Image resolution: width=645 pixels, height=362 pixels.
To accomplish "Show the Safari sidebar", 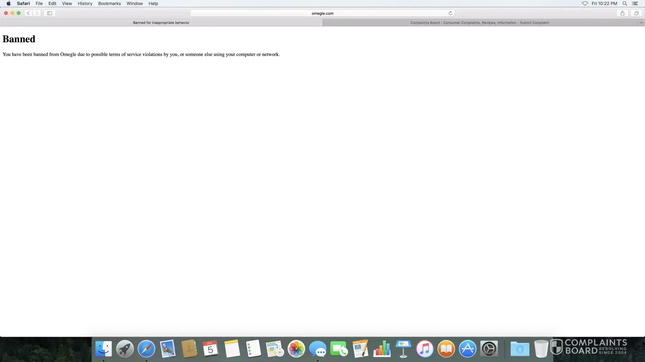I will click(50, 13).
